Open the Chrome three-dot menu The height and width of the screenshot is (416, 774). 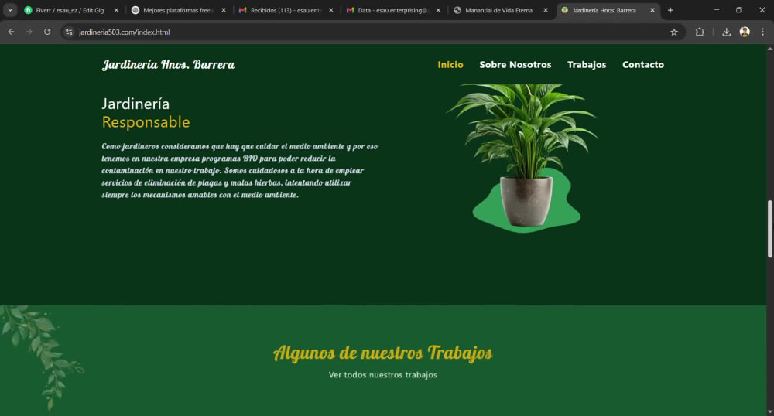click(x=762, y=32)
